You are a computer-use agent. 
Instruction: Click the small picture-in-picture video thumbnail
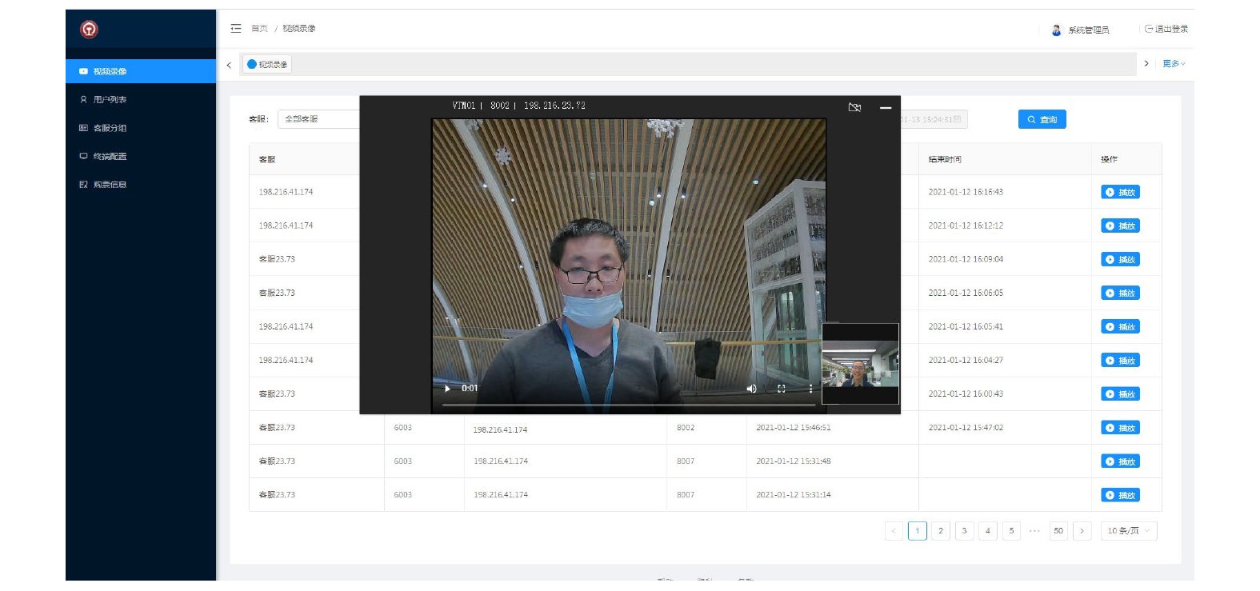pyautogui.click(x=860, y=365)
